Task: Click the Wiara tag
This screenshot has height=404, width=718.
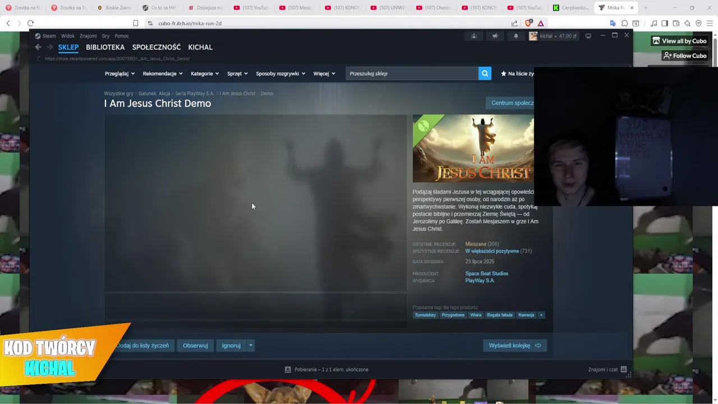Action: (x=476, y=315)
